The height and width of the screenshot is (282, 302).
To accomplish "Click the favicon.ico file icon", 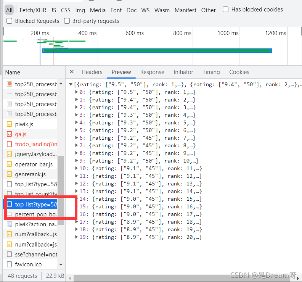I will coord(9,264).
